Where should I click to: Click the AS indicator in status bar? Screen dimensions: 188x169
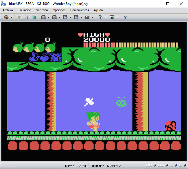pyautogui.click(x=180, y=166)
